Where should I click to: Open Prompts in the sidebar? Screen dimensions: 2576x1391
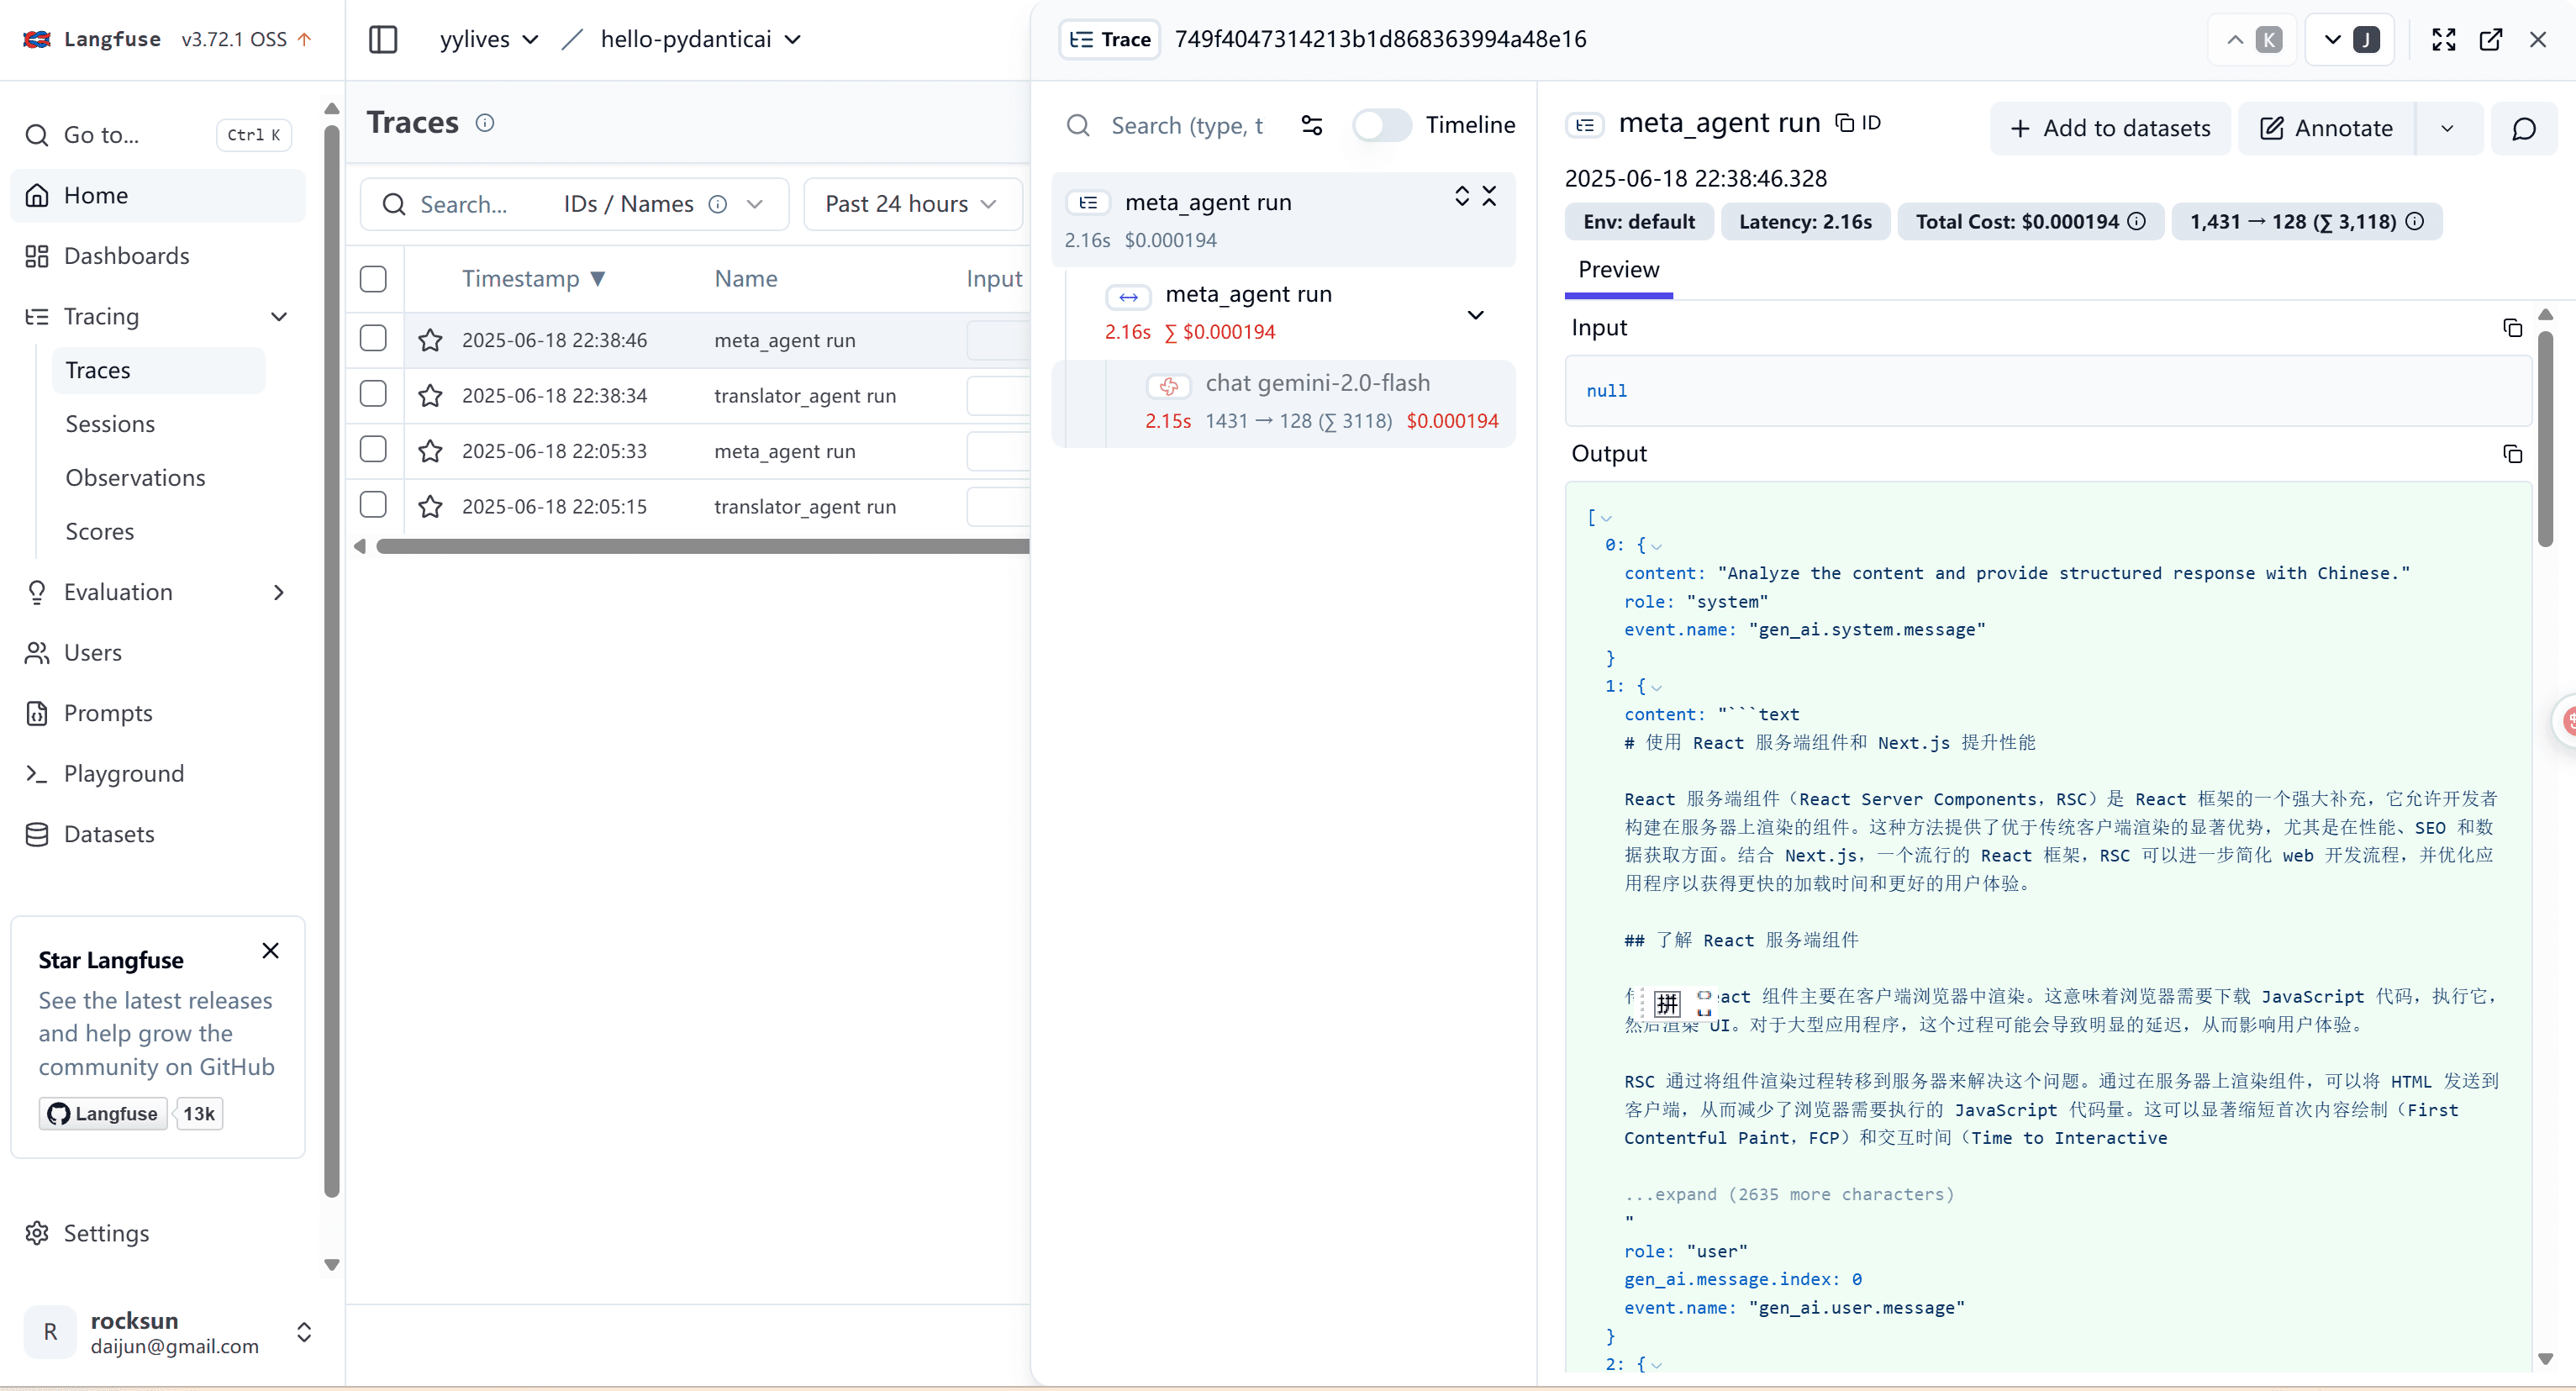108,713
